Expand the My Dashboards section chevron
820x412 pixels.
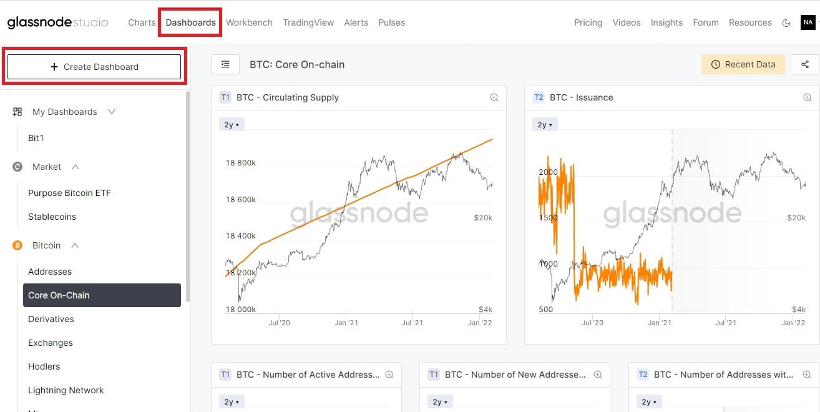pyautogui.click(x=112, y=112)
